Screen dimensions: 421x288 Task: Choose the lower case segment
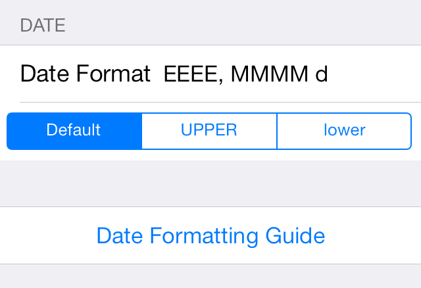[x=344, y=131]
